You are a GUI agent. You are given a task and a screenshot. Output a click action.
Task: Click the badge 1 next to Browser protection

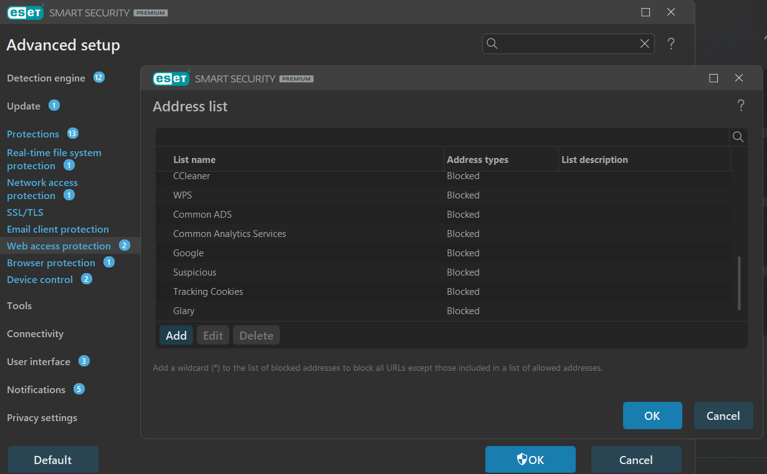(109, 263)
